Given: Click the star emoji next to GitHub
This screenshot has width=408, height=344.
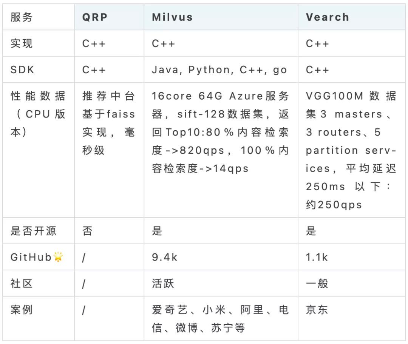Looking at the screenshot, I should point(58,257).
